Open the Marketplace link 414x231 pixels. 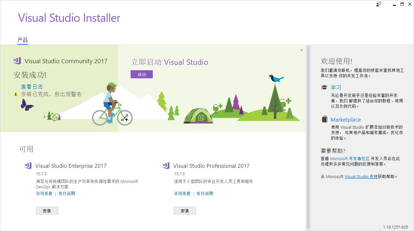pos(346,120)
